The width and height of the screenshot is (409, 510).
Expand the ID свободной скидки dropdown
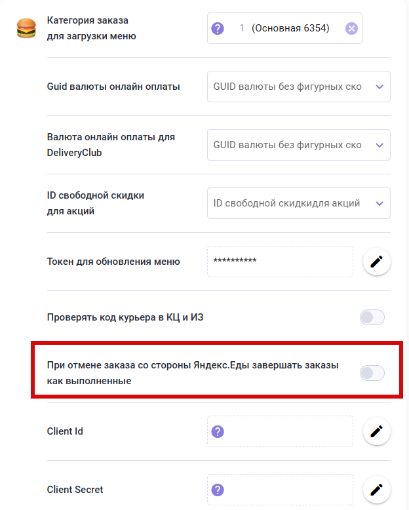point(379,203)
